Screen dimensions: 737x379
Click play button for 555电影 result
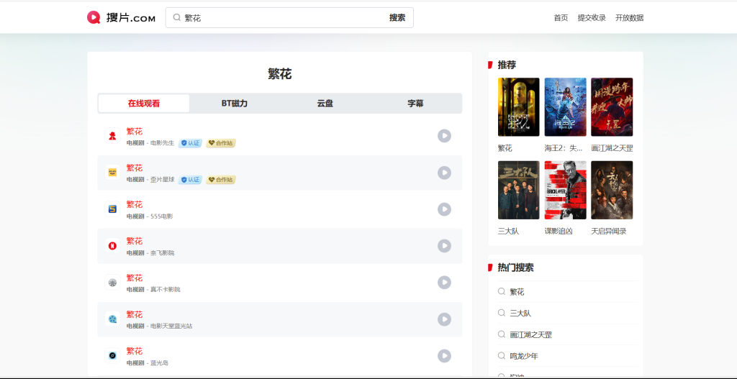click(x=444, y=209)
